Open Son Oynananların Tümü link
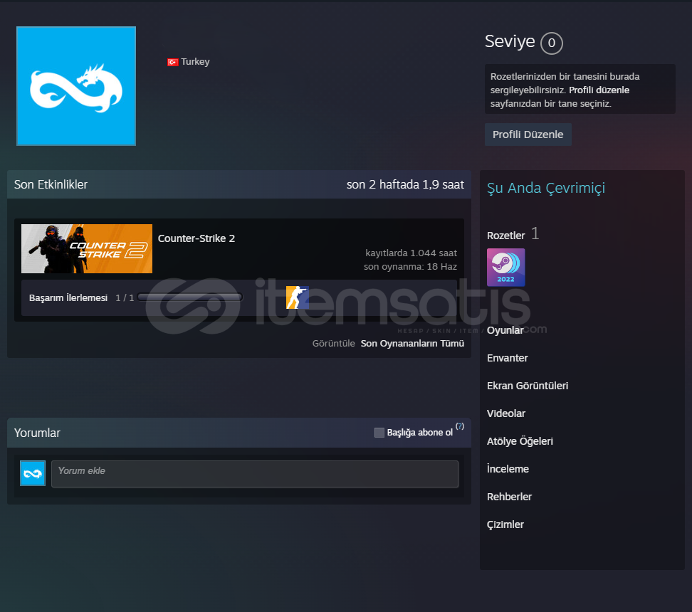The image size is (692, 612). pos(412,343)
